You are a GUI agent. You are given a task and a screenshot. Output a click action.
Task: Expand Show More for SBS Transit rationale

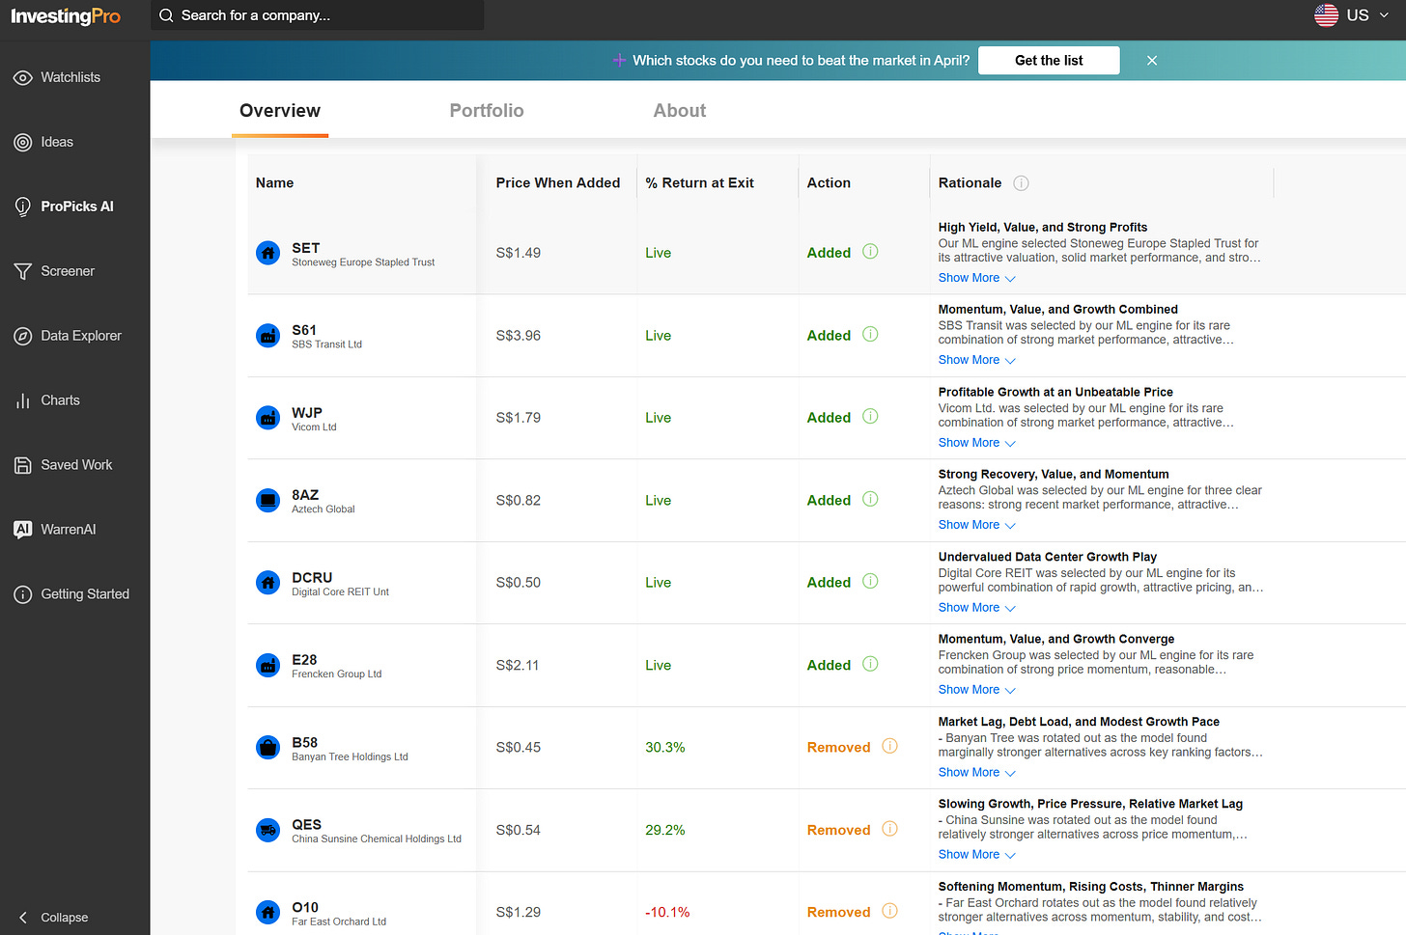[976, 360]
